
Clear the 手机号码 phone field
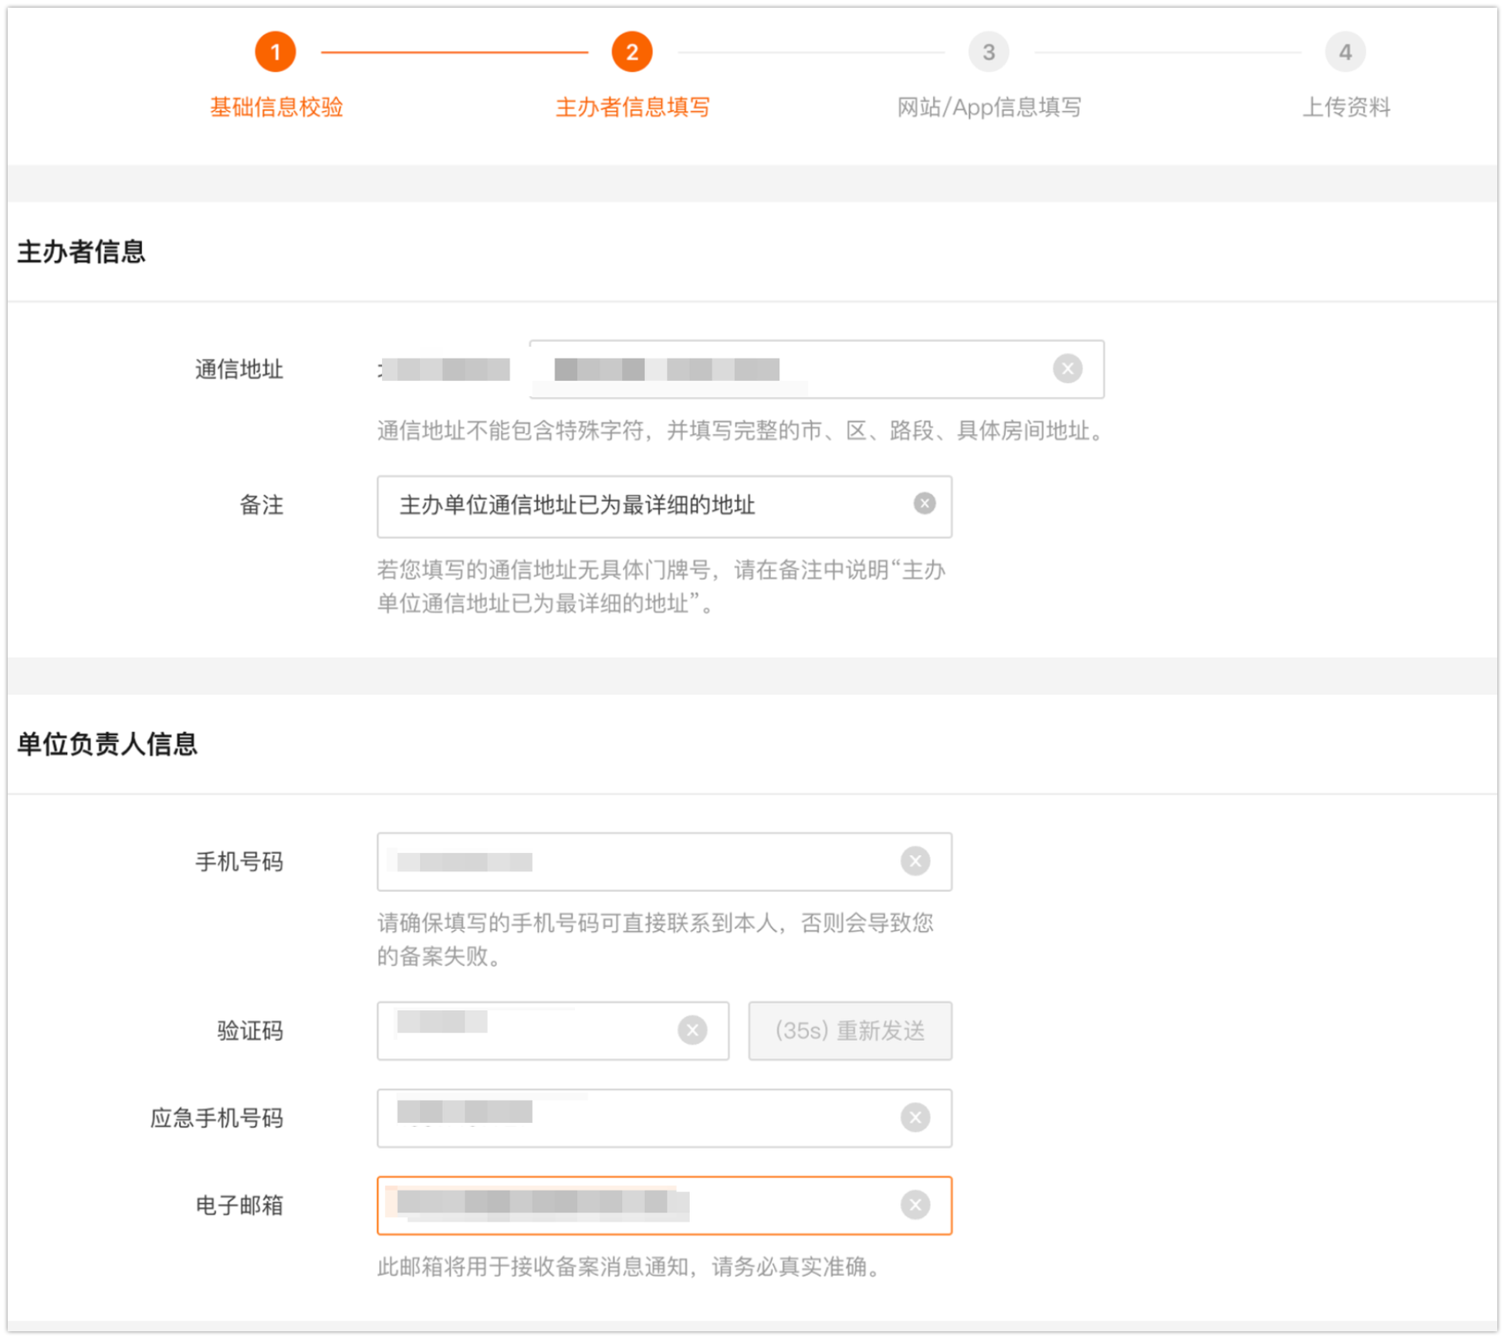(x=915, y=861)
